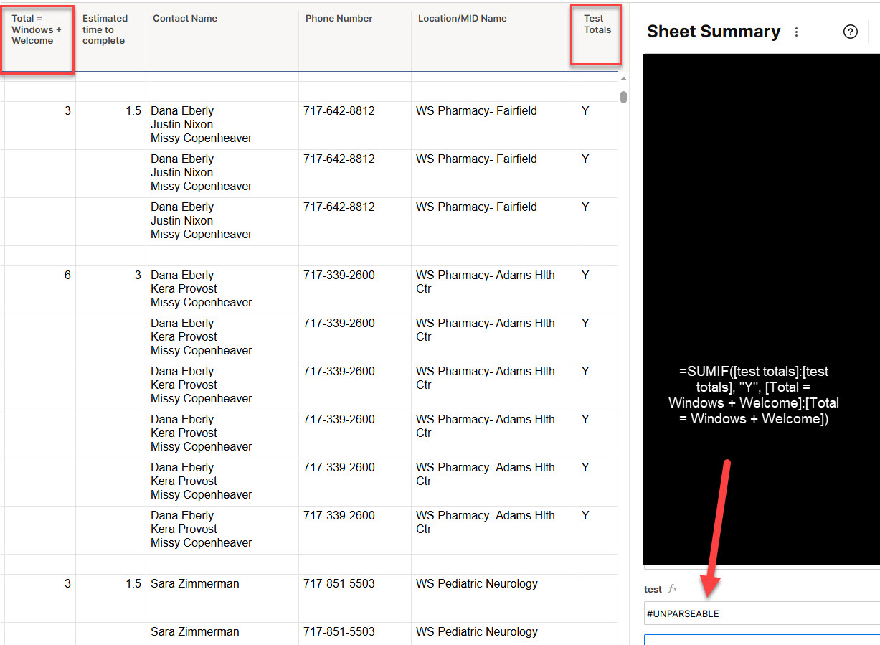Viewport: 880px width, 645px height.
Task: Click the grid's vertical scrollbar thumb
Action: click(624, 97)
